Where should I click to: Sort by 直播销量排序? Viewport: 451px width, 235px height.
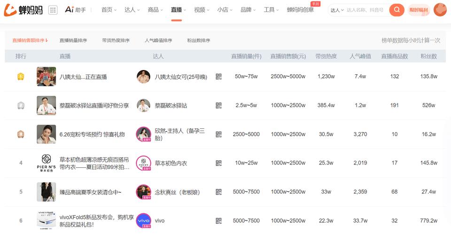pos(73,40)
